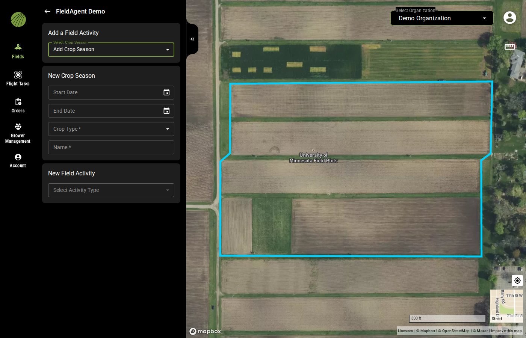Click the New Crop Season heading

pyautogui.click(x=71, y=76)
